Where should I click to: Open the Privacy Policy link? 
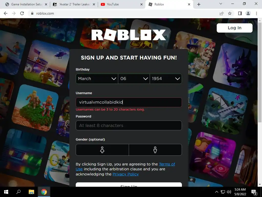click(125, 174)
